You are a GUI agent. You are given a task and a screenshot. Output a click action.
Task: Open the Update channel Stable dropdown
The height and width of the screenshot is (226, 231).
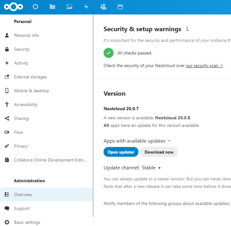(x=151, y=168)
